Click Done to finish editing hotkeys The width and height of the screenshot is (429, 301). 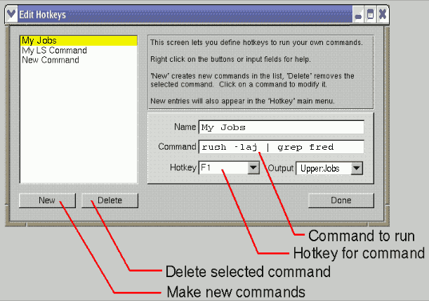[x=340, y=200]
